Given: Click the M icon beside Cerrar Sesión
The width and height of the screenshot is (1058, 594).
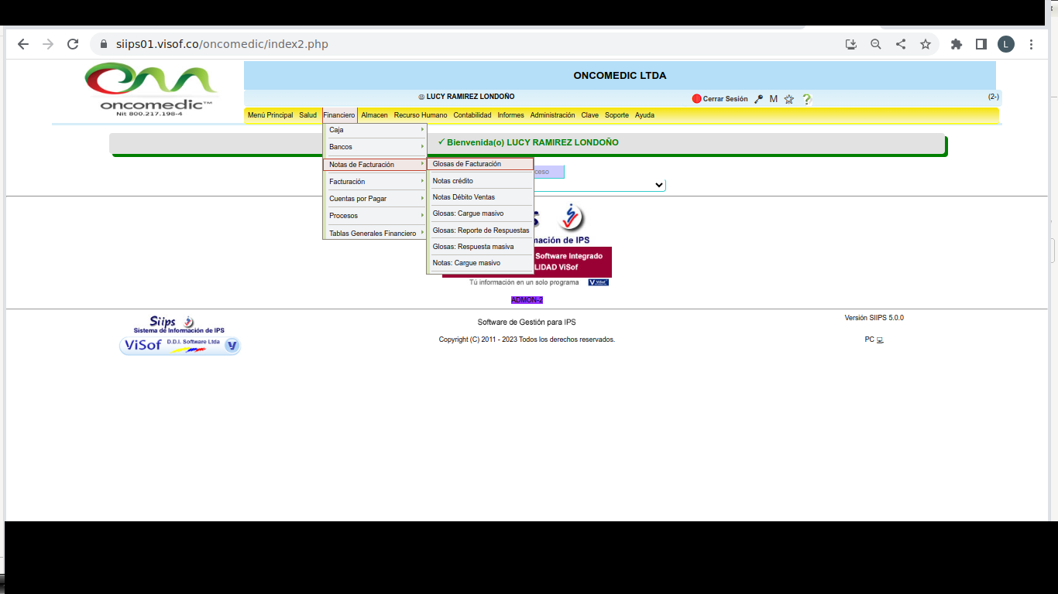Looking at the screenshot, I should coord(773,99).
